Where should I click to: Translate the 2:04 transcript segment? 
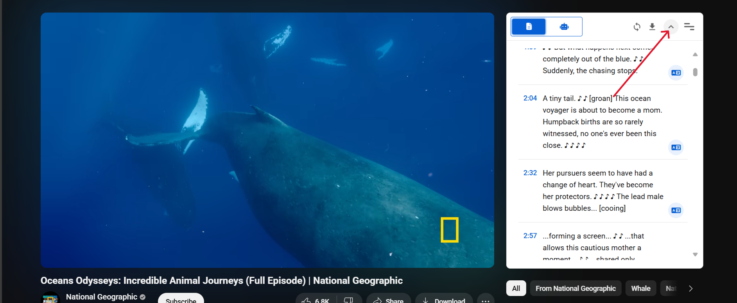click(x=676, y=147)
